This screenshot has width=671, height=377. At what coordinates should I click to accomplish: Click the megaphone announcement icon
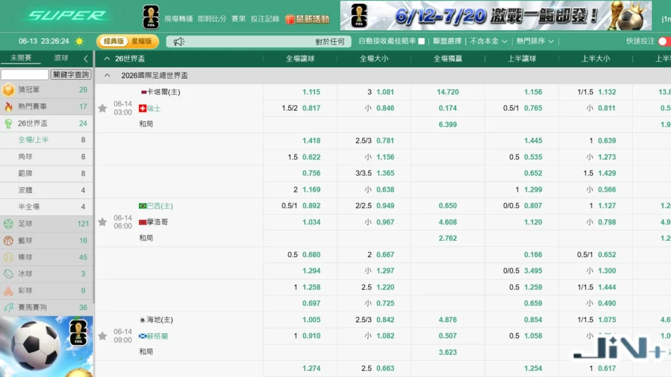(x=178, y=41)
